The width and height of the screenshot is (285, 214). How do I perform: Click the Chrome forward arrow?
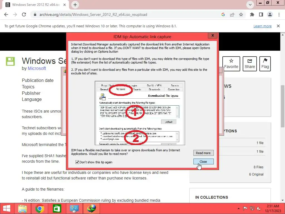[15, 14]
